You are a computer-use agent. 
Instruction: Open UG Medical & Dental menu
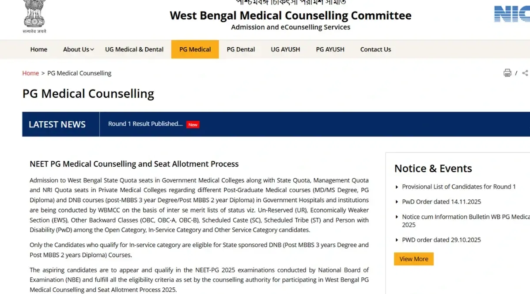click(134, 49)
